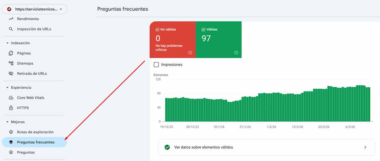Uncheck the No válidas checkbox

click(x=158, y=29)
